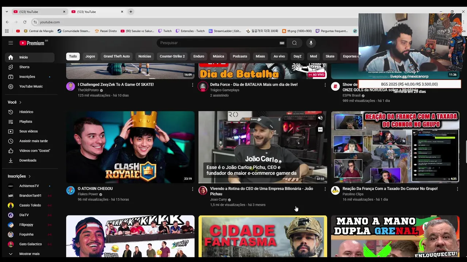Select the Mod filter chip
The width and height of the screenshot is (467, 262).
tap(313, 56)
